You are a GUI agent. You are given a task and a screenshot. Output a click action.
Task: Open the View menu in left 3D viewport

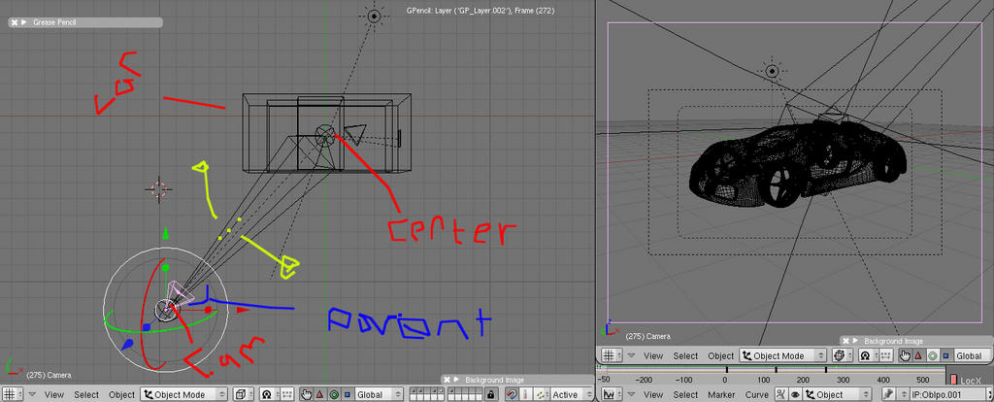[54, 394]
